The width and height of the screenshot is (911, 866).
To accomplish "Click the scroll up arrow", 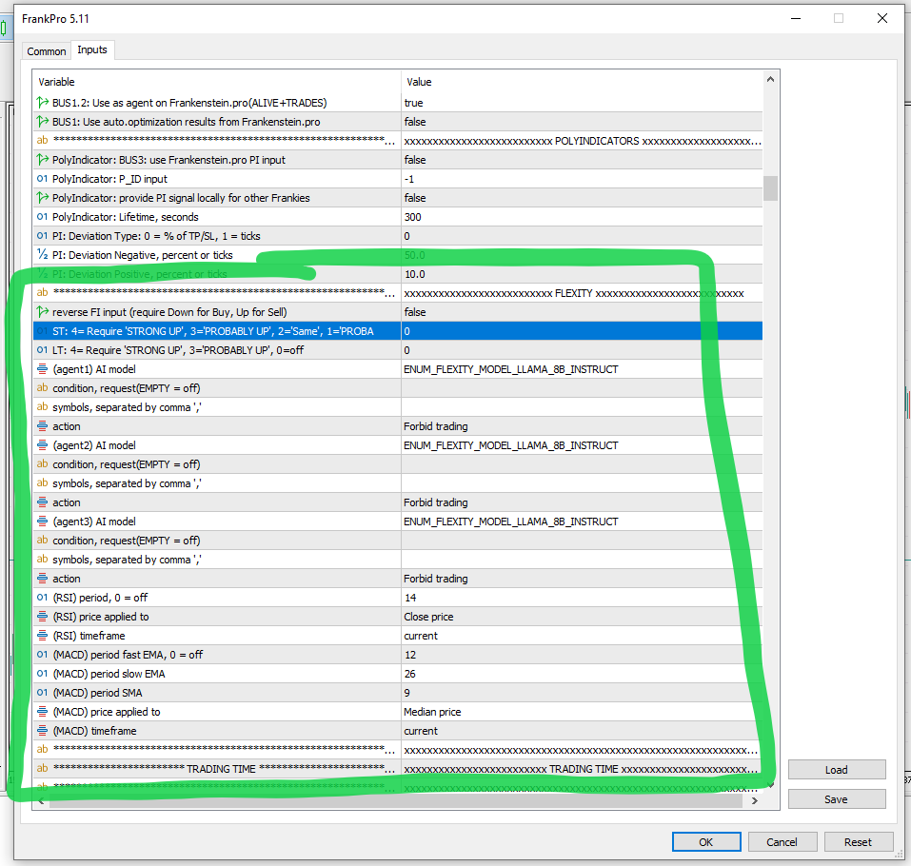I will 770,79.
